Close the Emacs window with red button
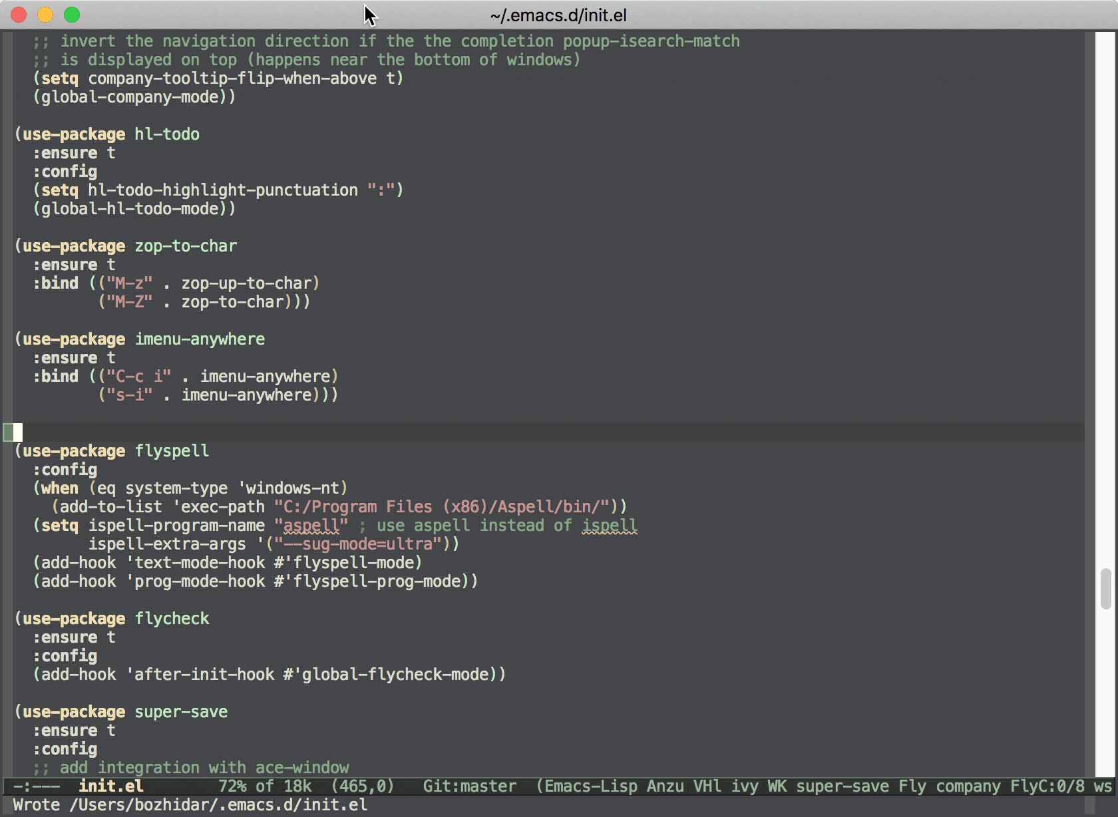 tap(19, 15)
